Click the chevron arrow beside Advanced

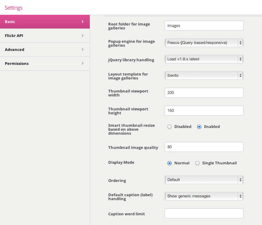click(x=82, y=49)
